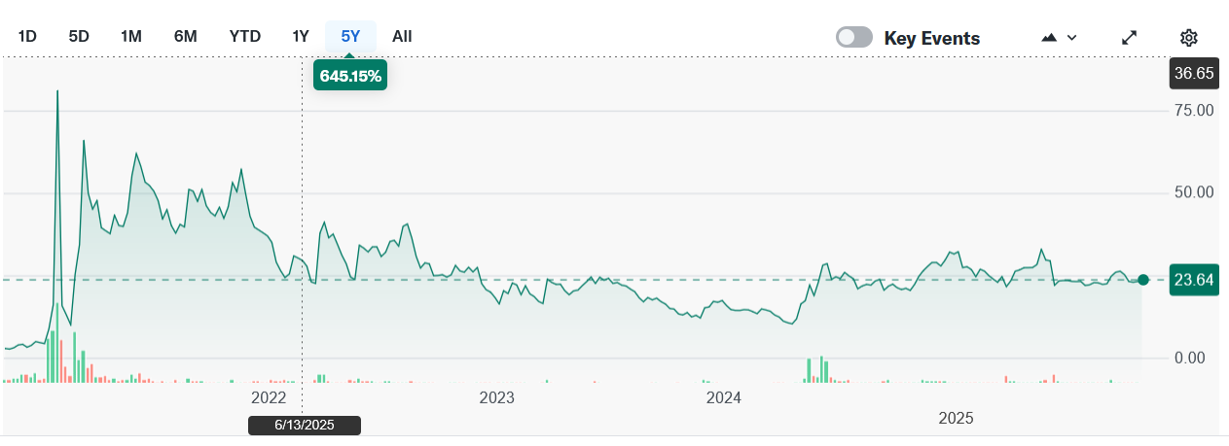Select the 5Y range tab
Screen dimensions: 1229x446
(350, 36)
